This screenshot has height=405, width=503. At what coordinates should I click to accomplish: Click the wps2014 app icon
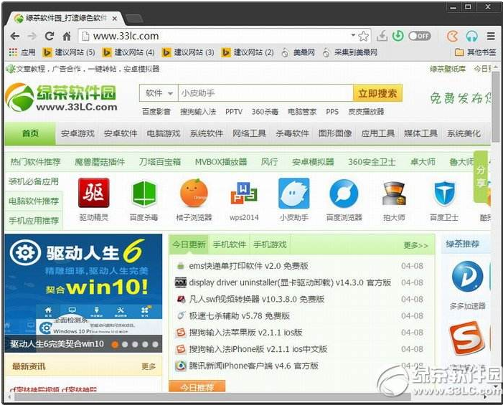pos(244,194)
